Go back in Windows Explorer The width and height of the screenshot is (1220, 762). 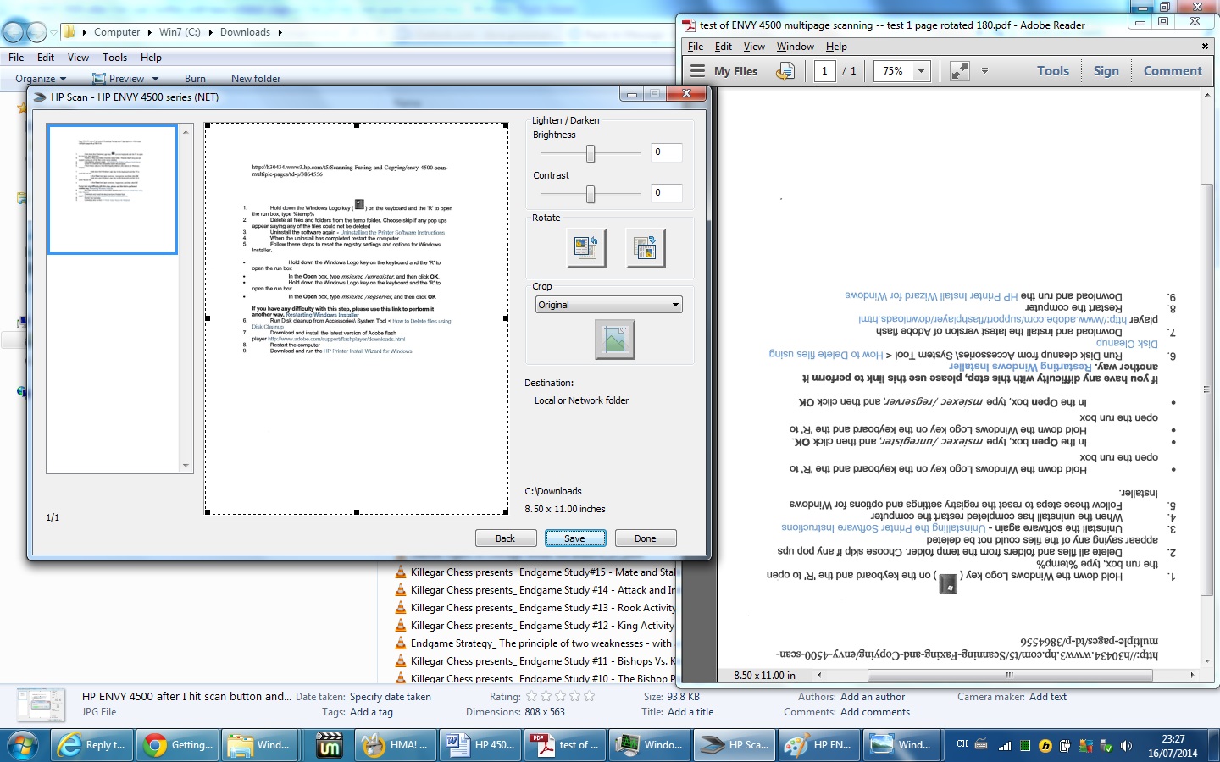pos(14,32)
